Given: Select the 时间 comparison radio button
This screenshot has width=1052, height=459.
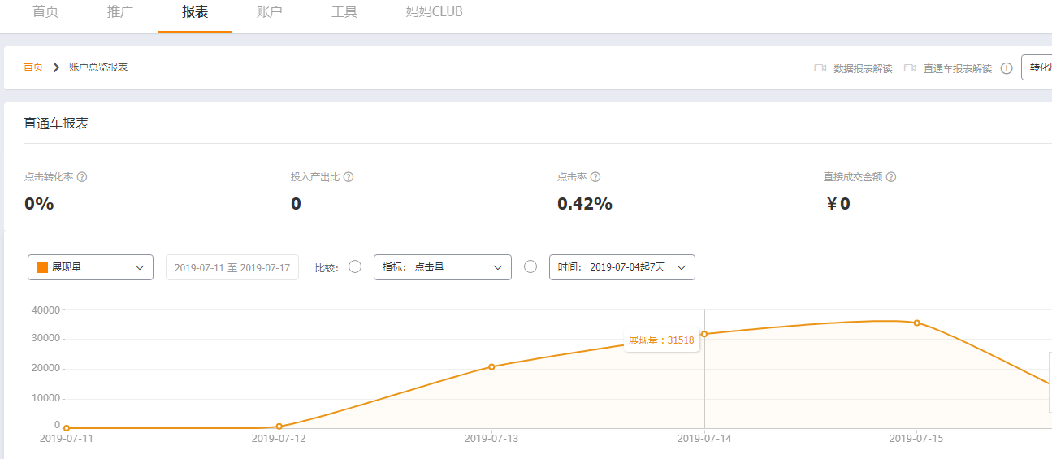Looking at the screenshot, I should pos(530,266).
